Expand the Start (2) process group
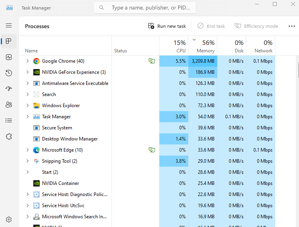 coord(27,172)
